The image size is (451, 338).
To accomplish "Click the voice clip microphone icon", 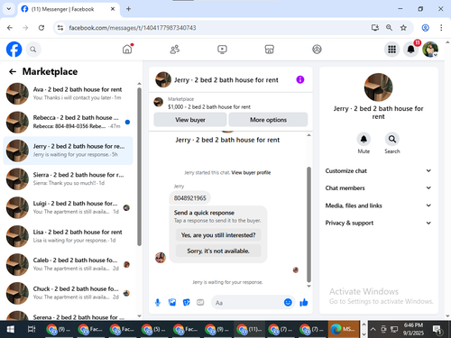I will (158, 303).
